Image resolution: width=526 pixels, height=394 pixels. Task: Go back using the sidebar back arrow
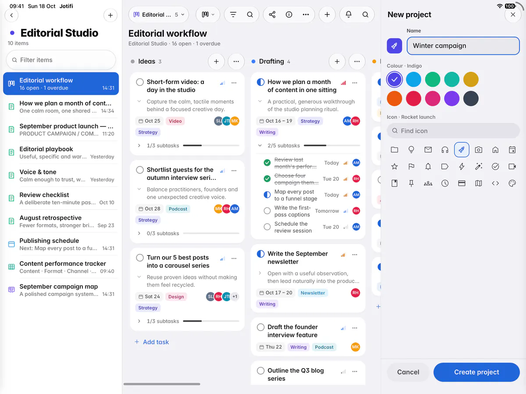pyautogui.click(x=11, y=15)
